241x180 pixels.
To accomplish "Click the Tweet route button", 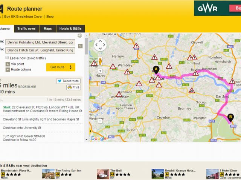I will 69,81.
